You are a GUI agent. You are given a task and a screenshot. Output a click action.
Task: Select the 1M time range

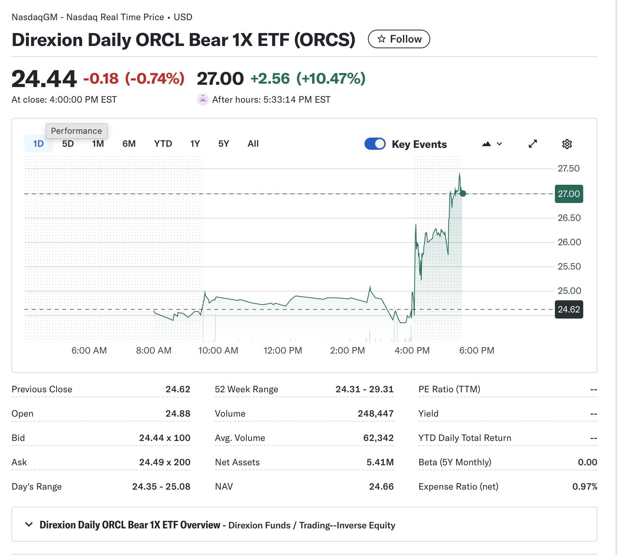tap(98, 144)
